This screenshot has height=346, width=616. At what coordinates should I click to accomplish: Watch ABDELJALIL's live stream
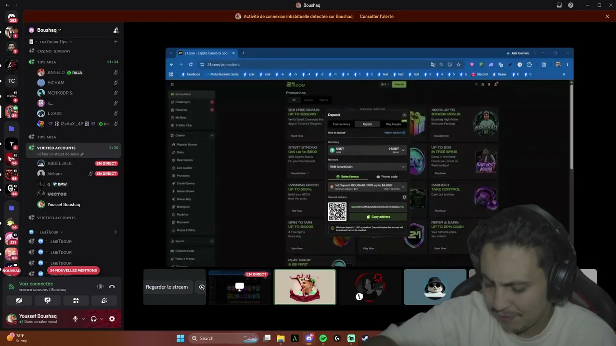coord(106,163)
